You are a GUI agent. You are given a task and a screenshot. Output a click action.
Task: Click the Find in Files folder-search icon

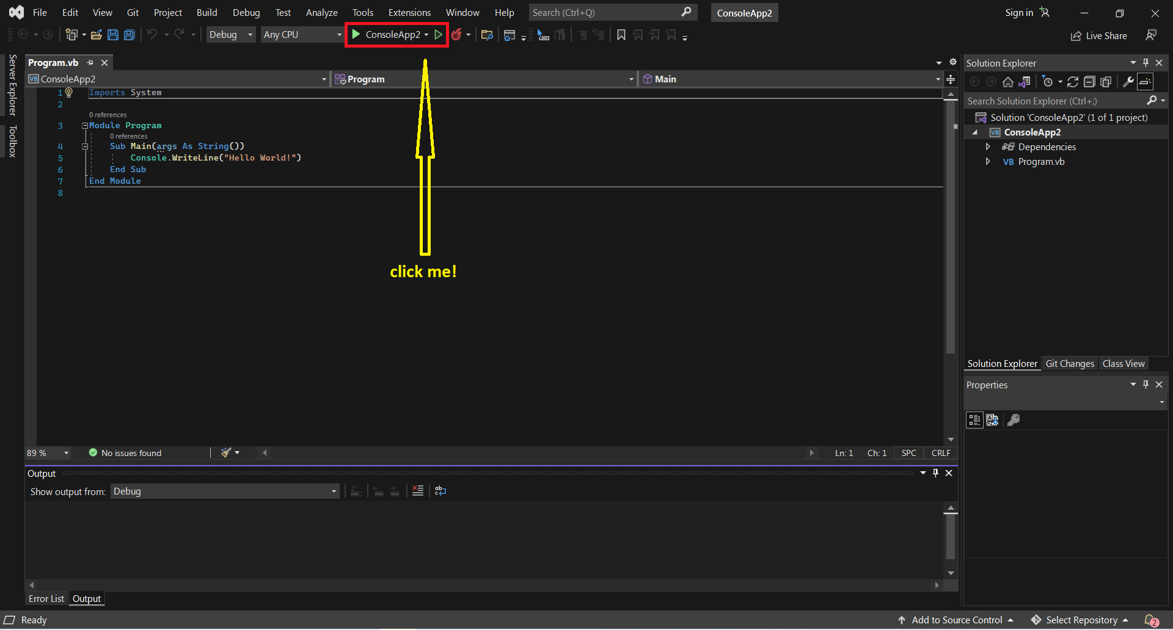click(487, 35)
